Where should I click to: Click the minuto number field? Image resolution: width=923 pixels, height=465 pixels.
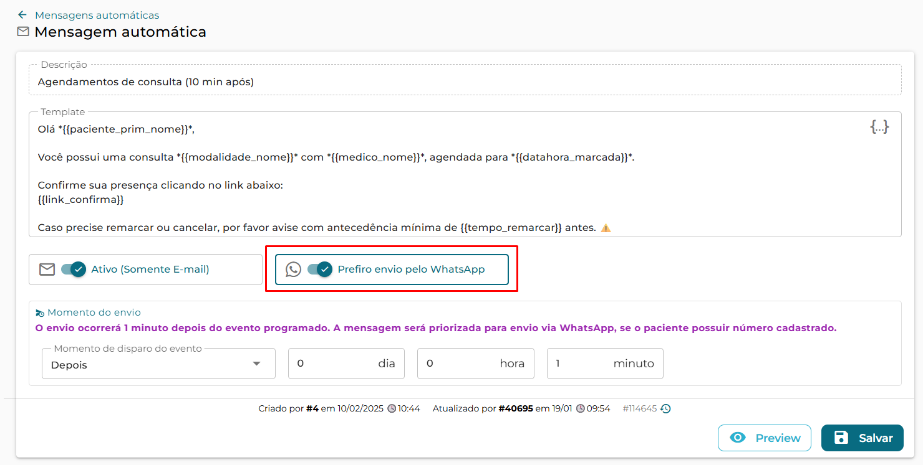[605, 364]
